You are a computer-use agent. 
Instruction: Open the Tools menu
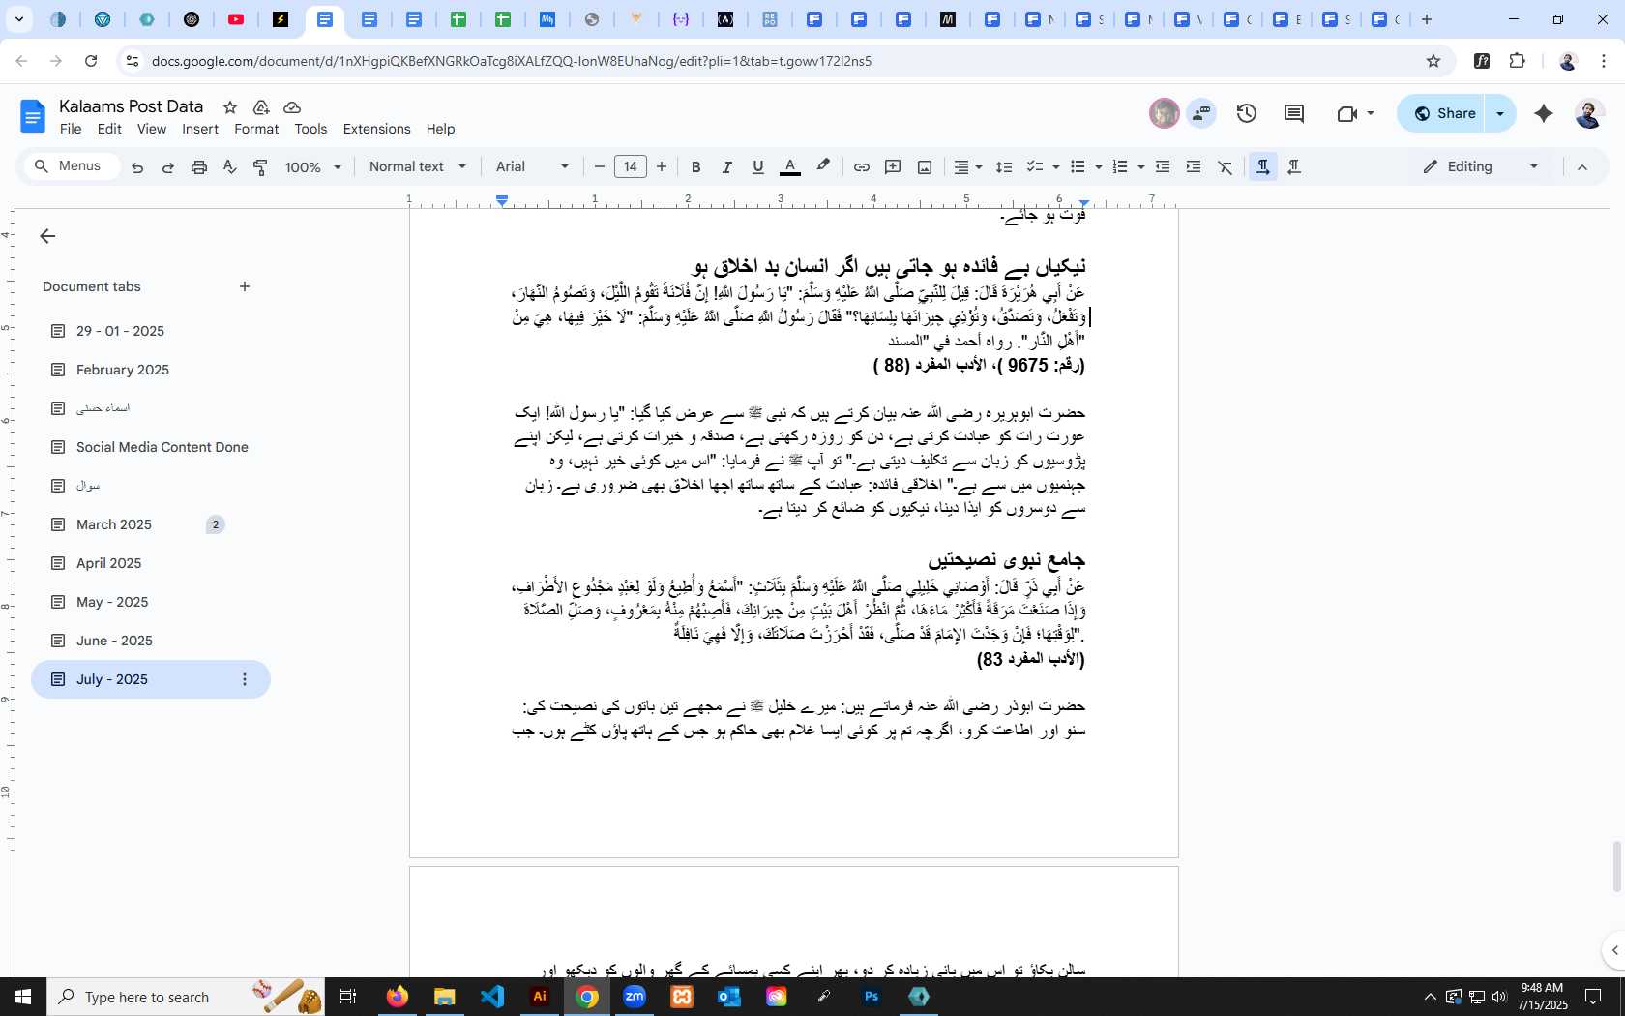(310, 129)
